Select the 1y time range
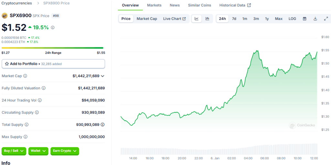Image resolution: width=331 pixels, height=165 pixels. [x=267, y=19]
